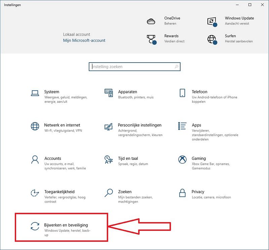Click 'Bluetooth, printers, muis' description
The height and width of the screenshot is (250, 269).
[136, 97]
